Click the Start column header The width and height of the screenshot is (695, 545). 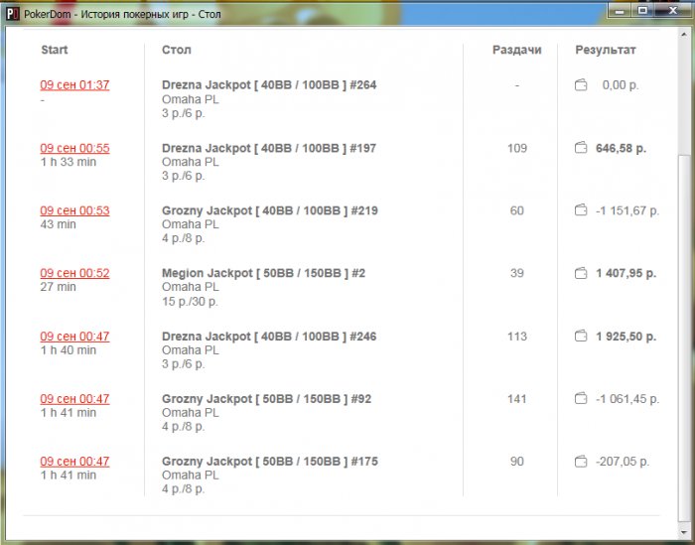pyautogui.click(x=54, y=50)
